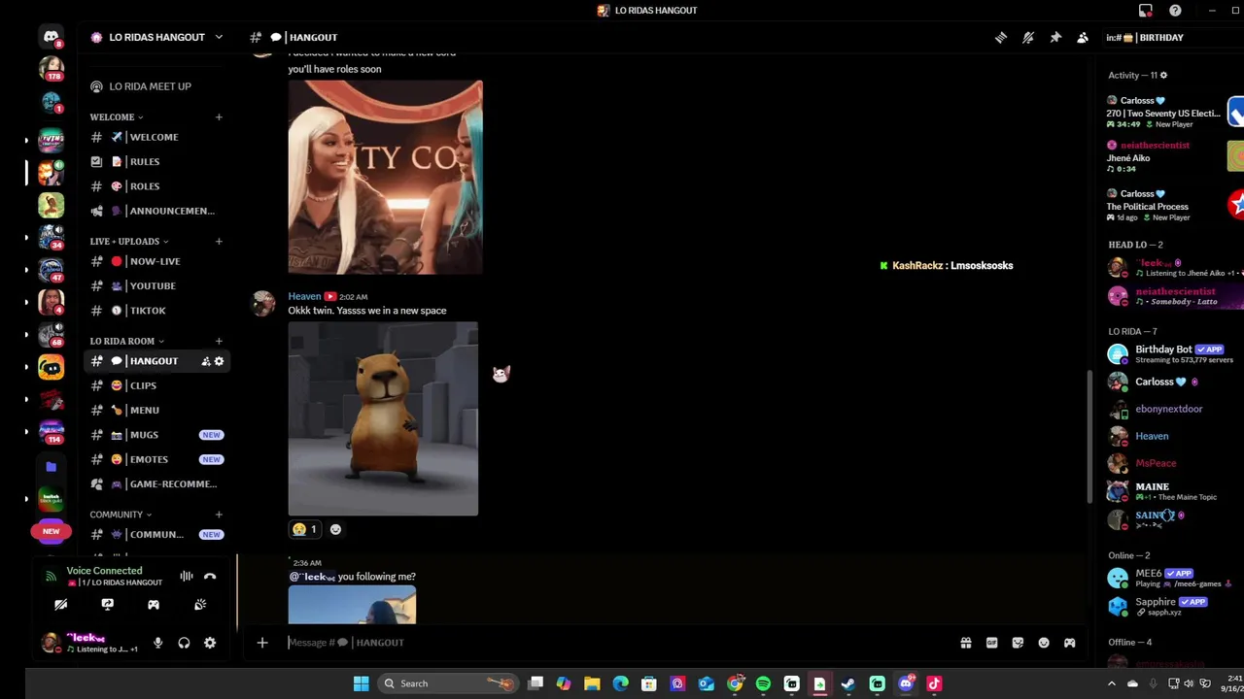1244x699 pixels.
Task: Open the NOW-LIVE channel
Action: point(157,261)
